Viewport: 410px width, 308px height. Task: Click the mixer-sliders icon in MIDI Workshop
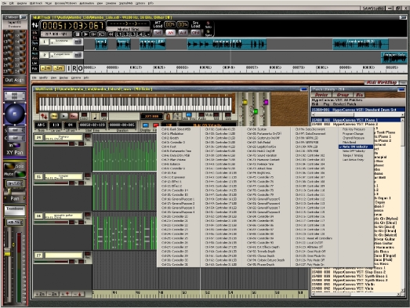pos(44,116)
